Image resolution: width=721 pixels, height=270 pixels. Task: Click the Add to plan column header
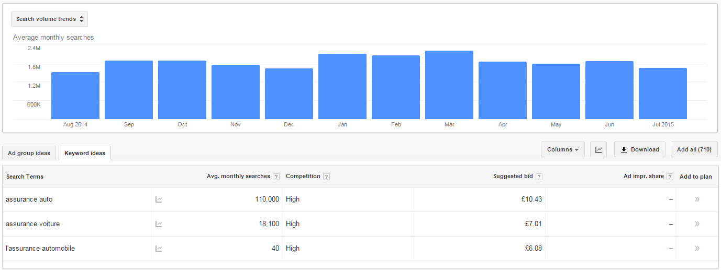point(696,177)
